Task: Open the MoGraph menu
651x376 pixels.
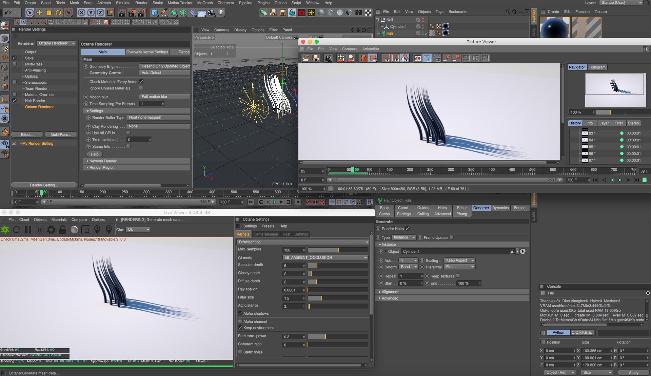Action: [x=205, y=3]
